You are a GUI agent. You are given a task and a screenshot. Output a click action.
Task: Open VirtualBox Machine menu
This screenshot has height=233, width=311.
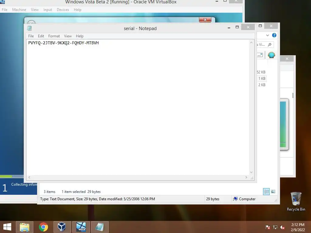pyautogui.click(x=19, y=9)
